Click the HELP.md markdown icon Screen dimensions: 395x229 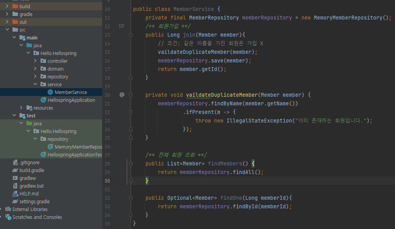tap(15, 194)
